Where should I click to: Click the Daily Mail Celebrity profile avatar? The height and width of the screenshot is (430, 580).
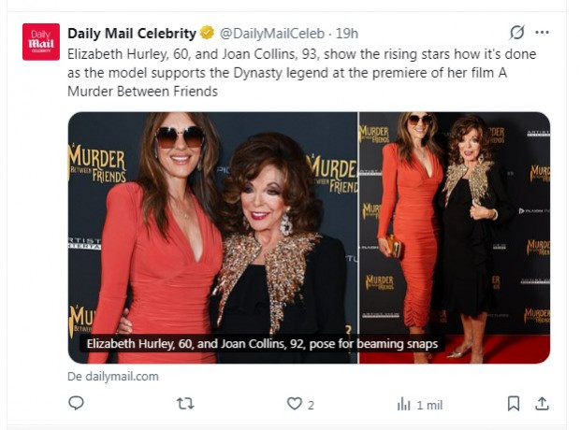pyautogui.click(x=41, y=42)
